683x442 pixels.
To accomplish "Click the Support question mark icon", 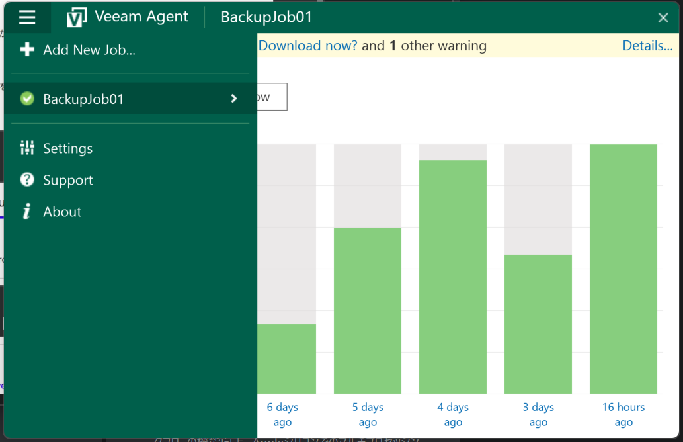I will click(x=27, y=179).
